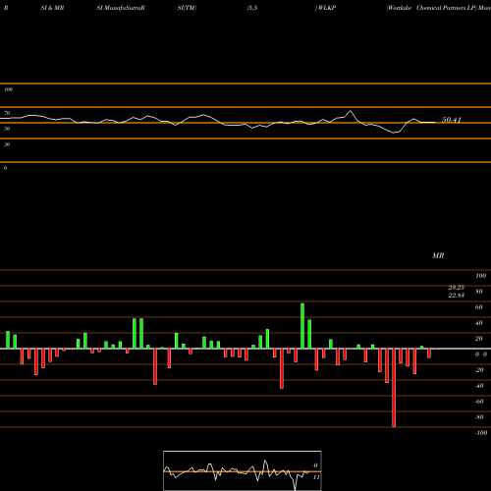Viewport: 491px width, 491px height.
Task: Select the MR label above the histogram
Action: (438, 255)
